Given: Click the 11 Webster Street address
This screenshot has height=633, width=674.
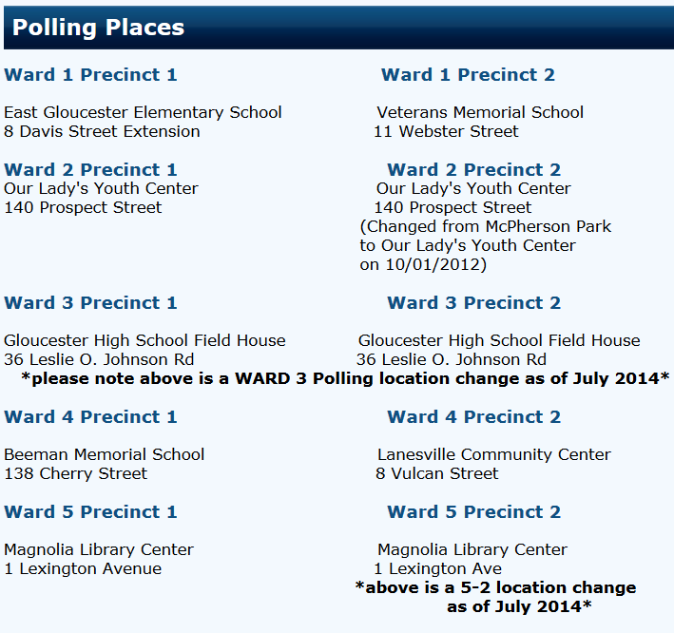Looking at the screenshot, I should [x=446, y=131].
